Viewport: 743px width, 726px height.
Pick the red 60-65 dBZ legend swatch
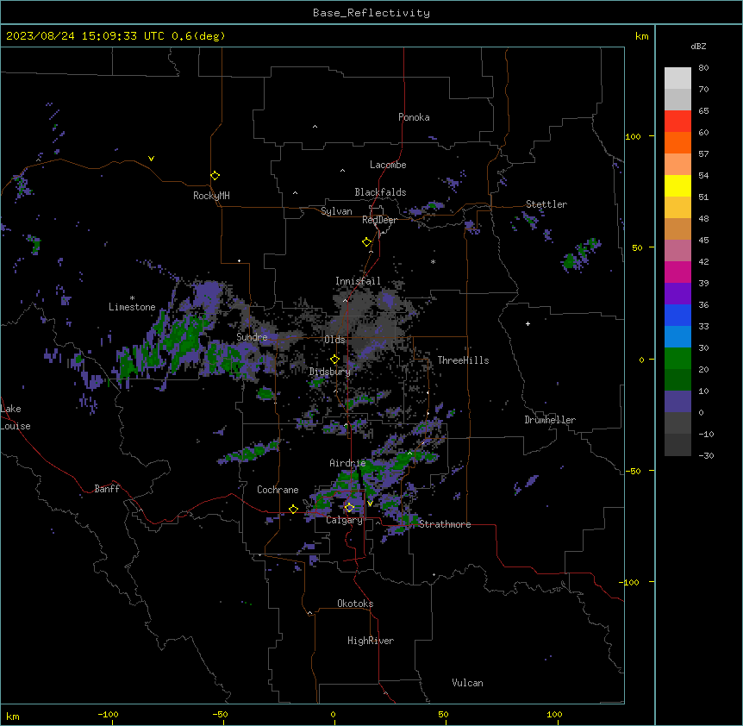point(677,122)
